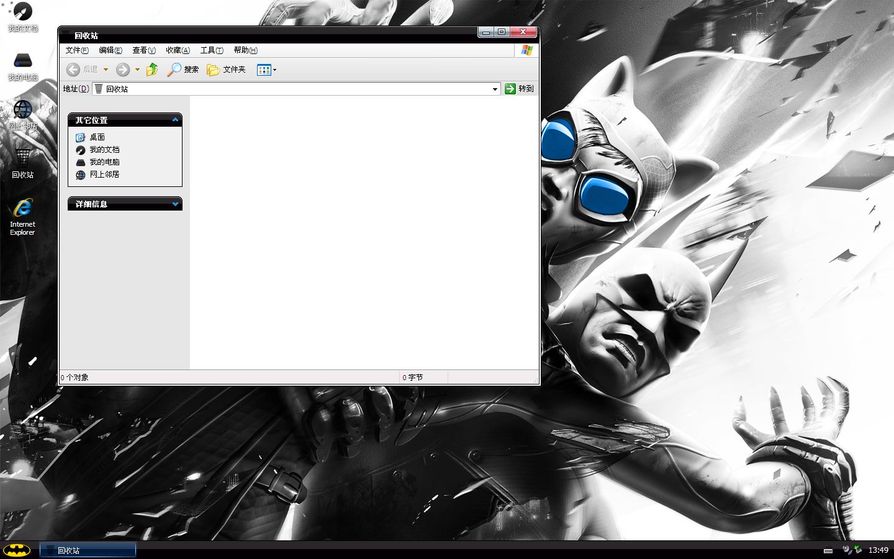Click the 网上邻居 icon in side panel
The width and height of the screenshot is (894, 559).
tap(80, 175)
